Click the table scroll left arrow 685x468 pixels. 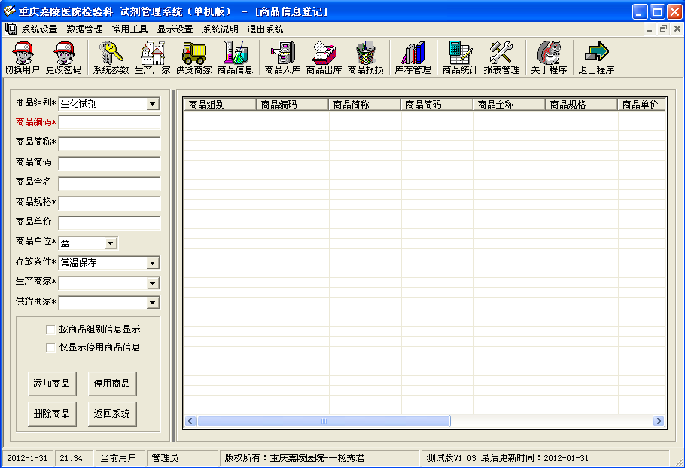pyautogui.click(x=190, y=421)
